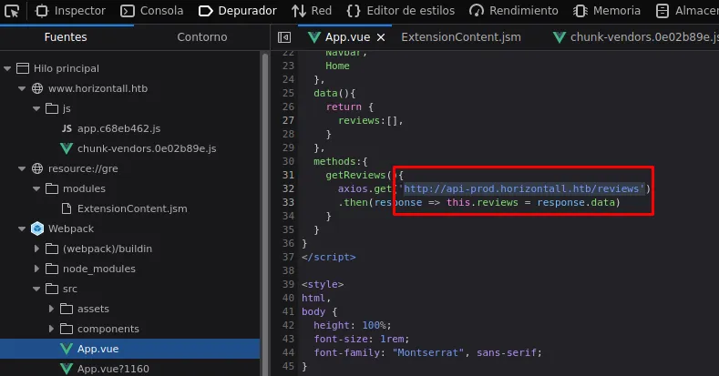Collapse the Hilo principal tree node
The height and width of the screenshot is (376, 719).
coord(7,68)
